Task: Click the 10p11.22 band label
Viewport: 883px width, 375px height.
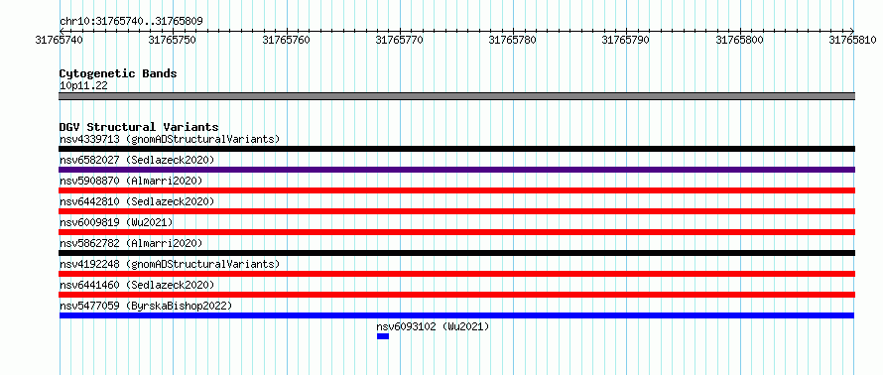Action: point(83,86)
